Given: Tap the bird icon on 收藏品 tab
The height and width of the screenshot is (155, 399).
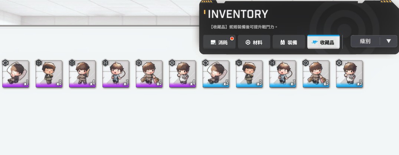Looking at the screenshot, I should 315,42.
